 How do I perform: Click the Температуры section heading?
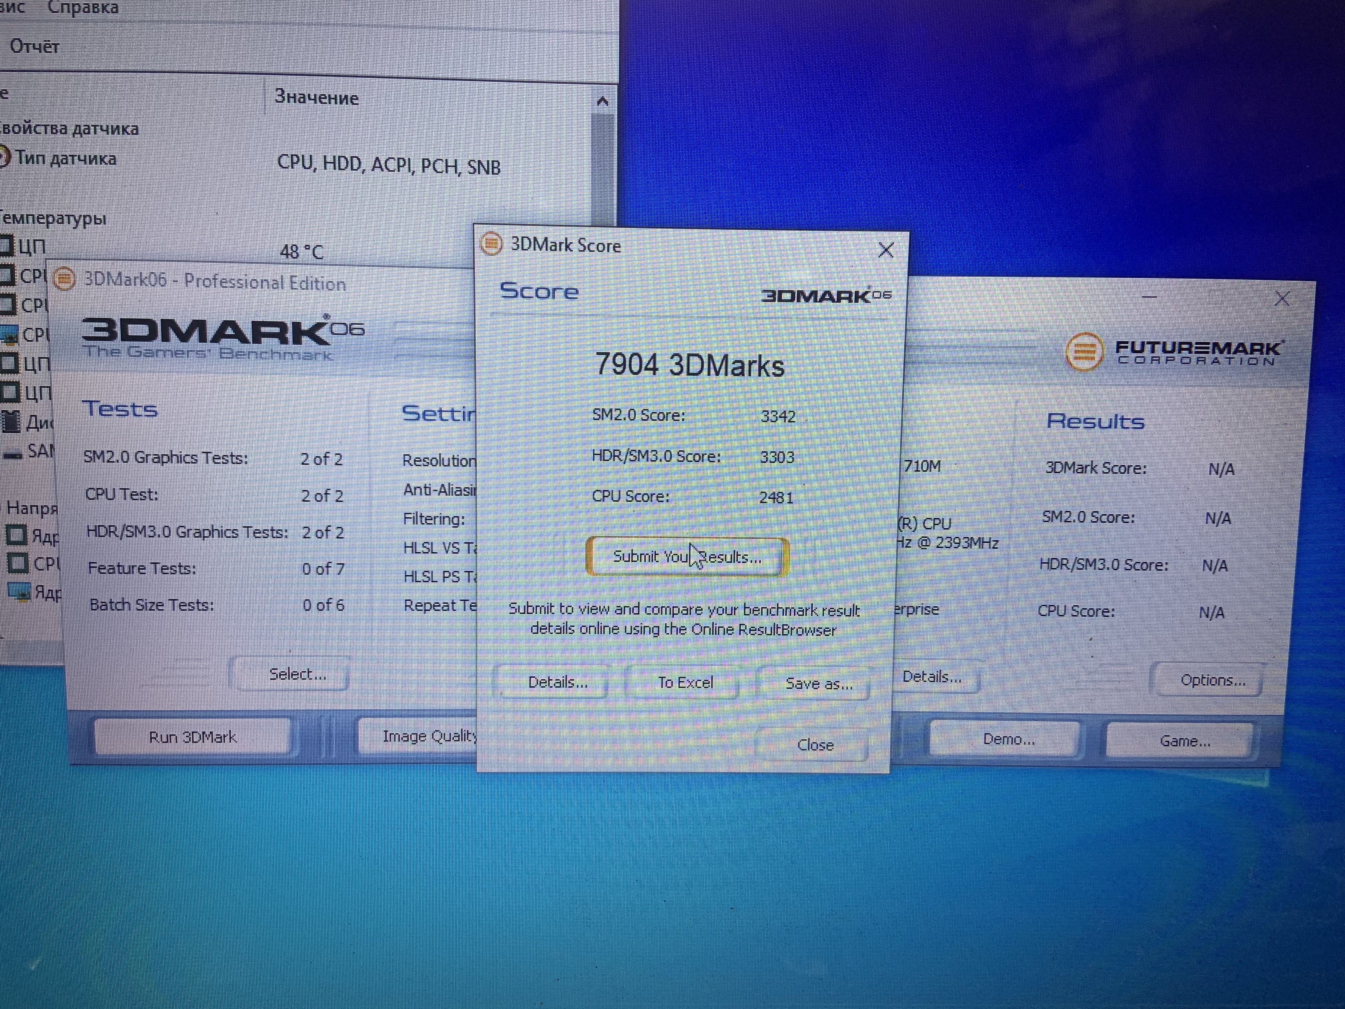tap(53, 218)
